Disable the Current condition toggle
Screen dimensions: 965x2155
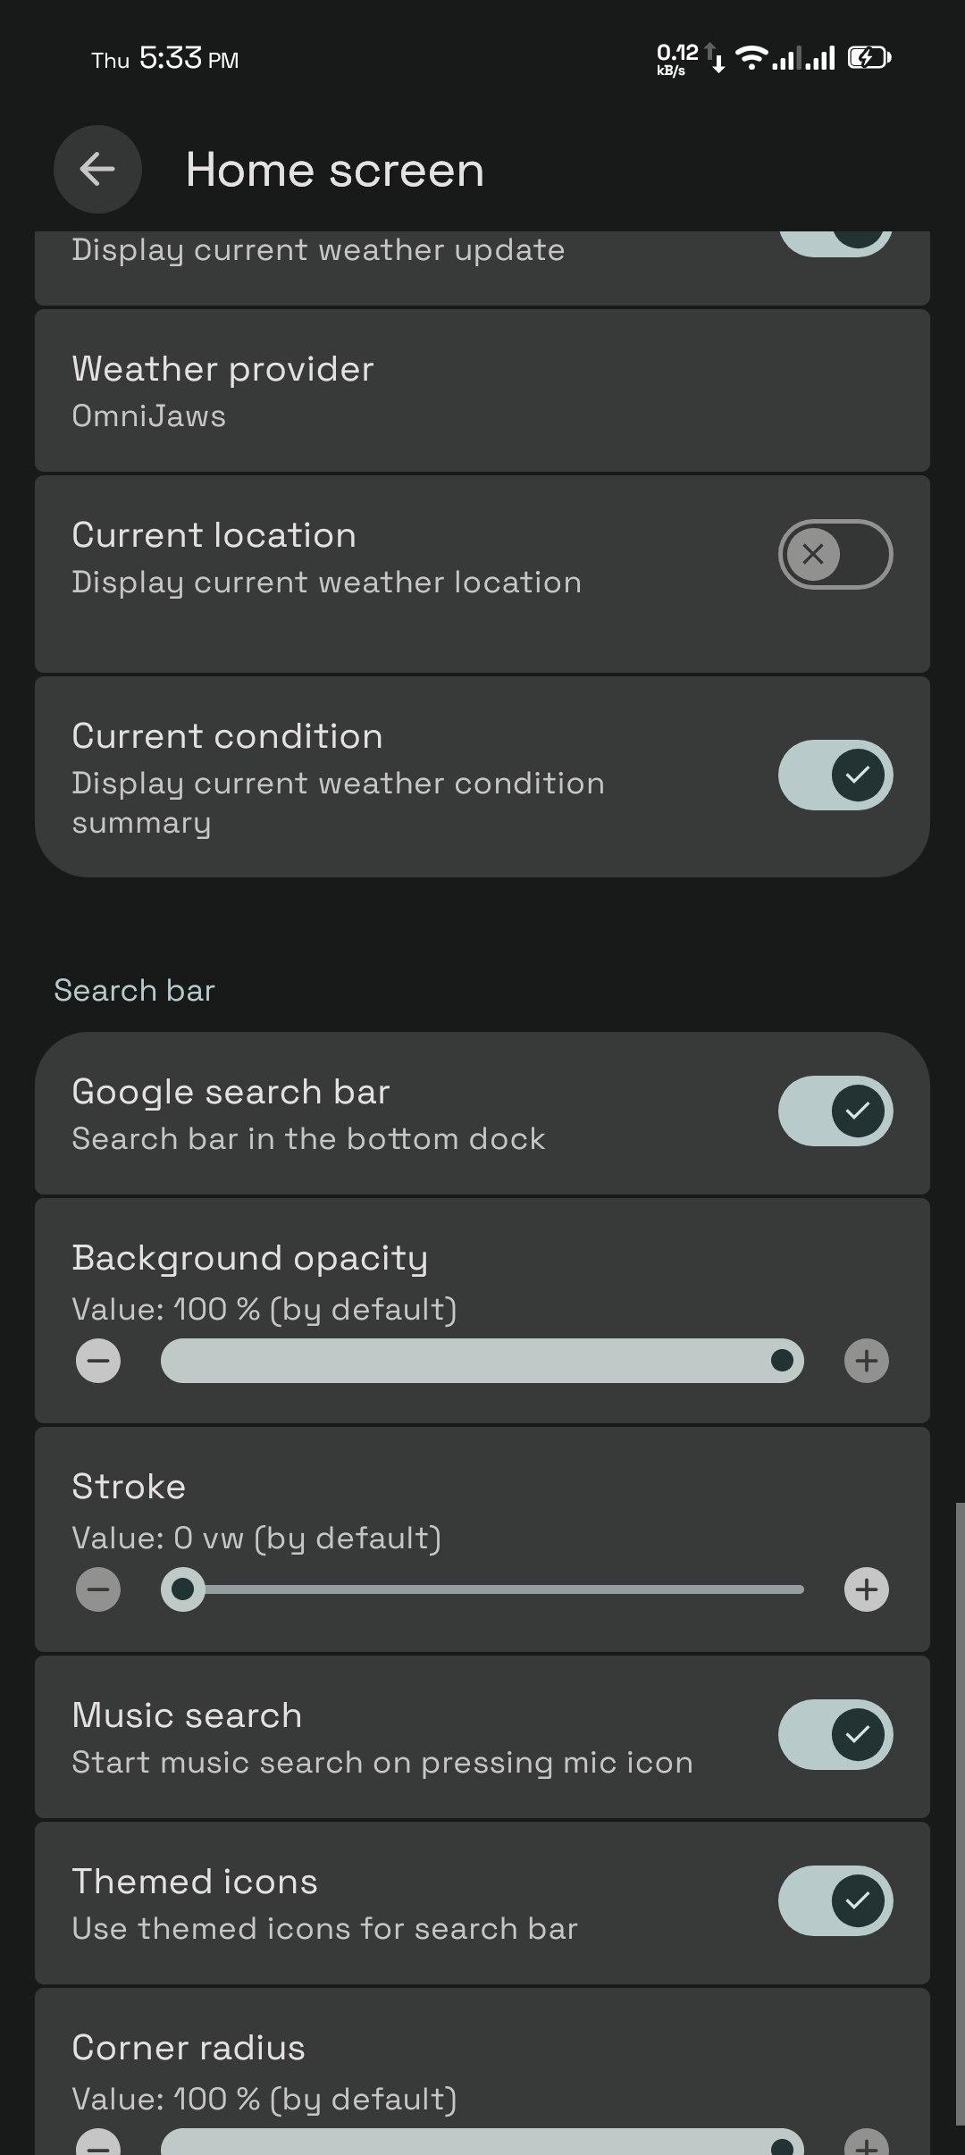tap(835, 775)
